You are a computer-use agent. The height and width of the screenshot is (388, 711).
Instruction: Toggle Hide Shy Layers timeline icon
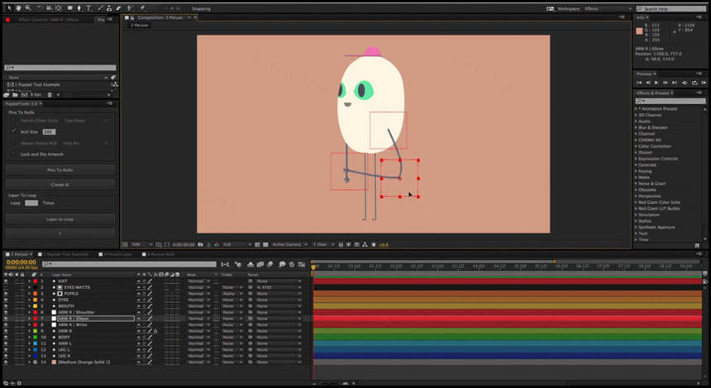pyautogui.click(x=251, y=264)
